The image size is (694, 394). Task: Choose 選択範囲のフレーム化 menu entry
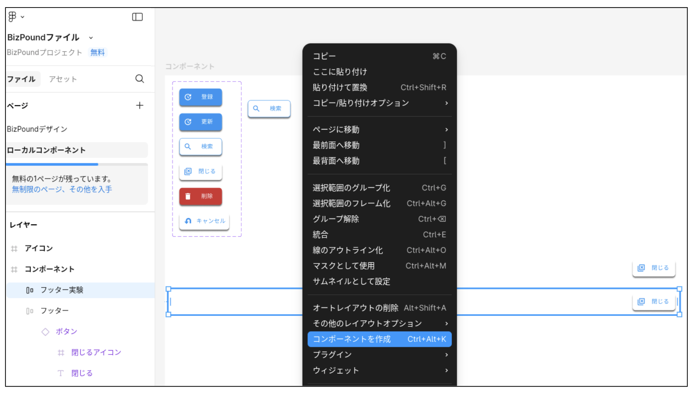(x=380, y=204)
